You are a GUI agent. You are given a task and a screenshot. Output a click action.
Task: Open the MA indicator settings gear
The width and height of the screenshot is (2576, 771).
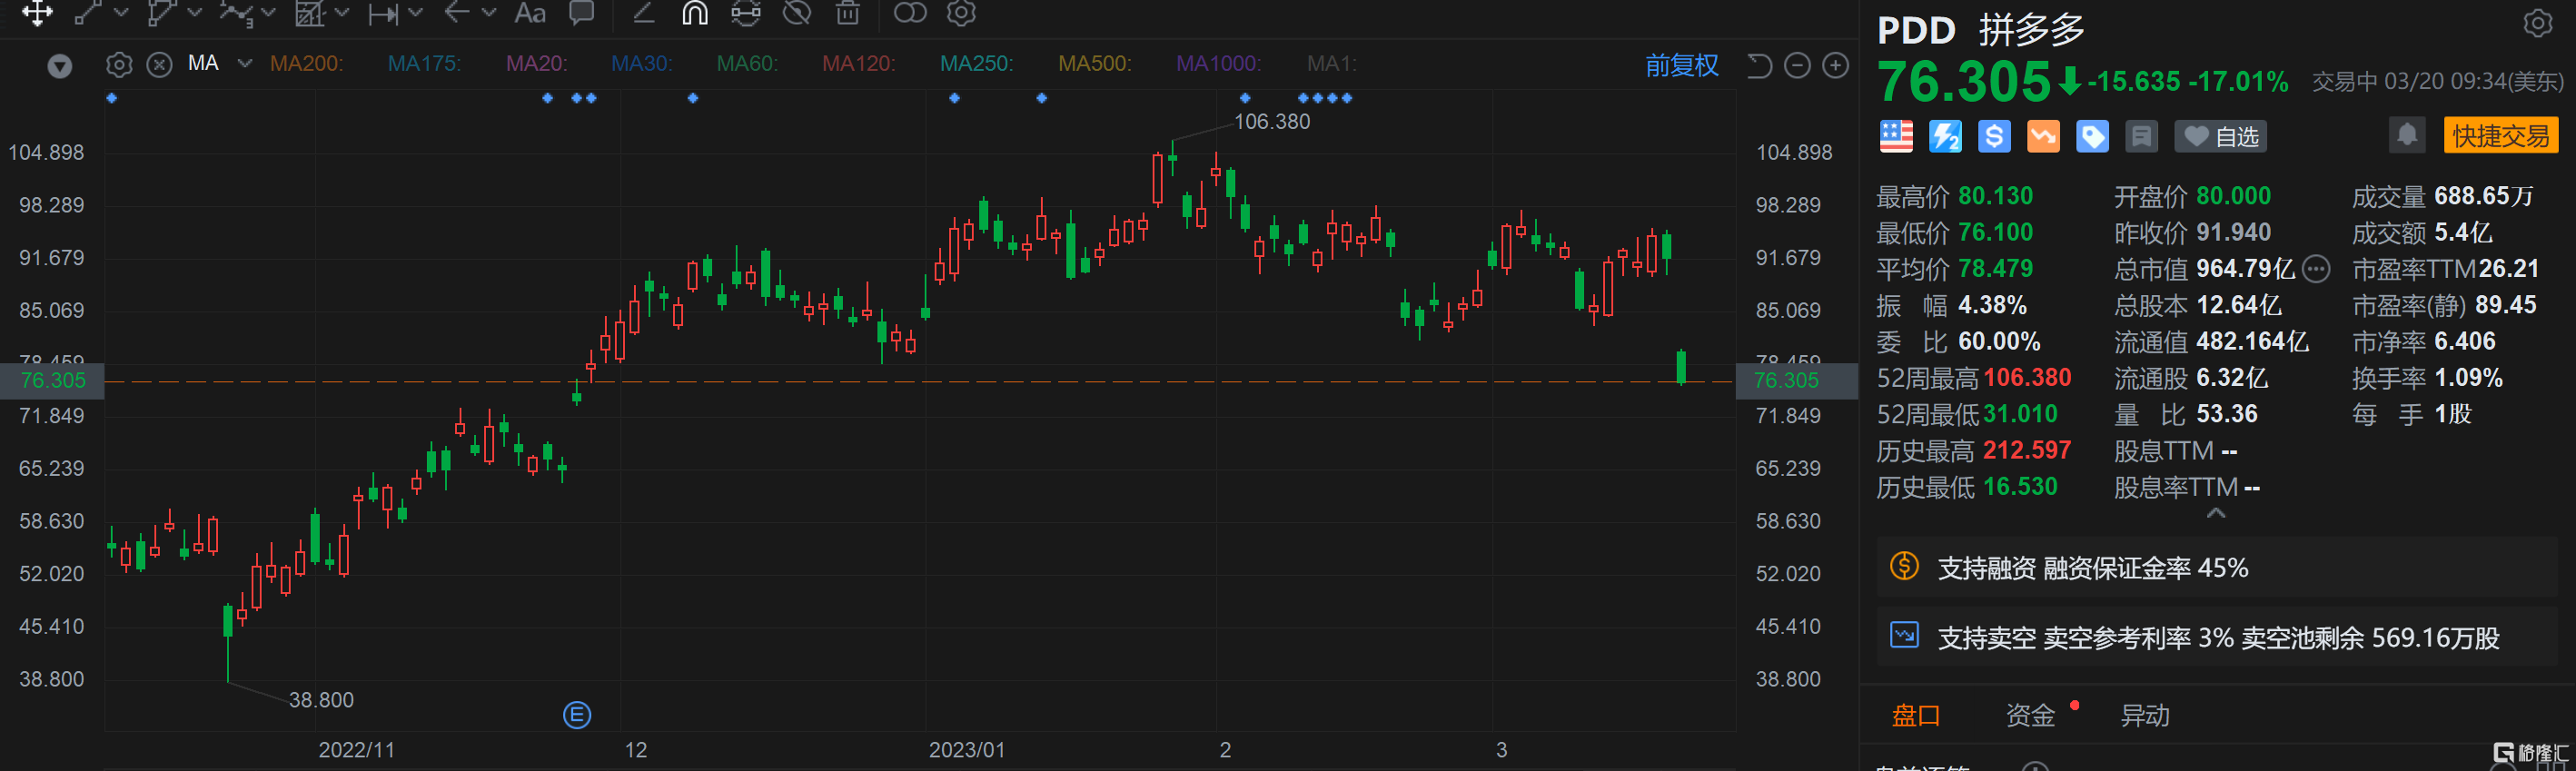[x=119, y=65]
